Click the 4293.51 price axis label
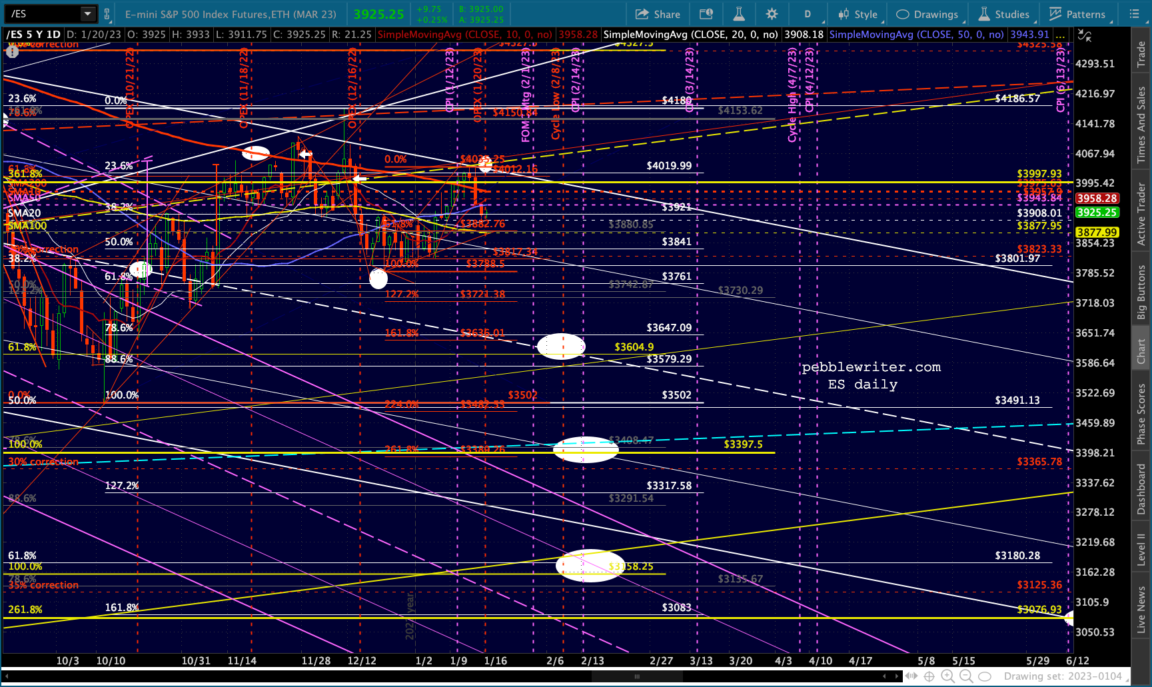The height and width of the screenshot is (687, 1152). pyautogui.click(x=1095, y=64)
